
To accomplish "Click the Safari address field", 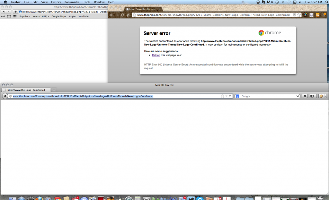I will [63, 12].
